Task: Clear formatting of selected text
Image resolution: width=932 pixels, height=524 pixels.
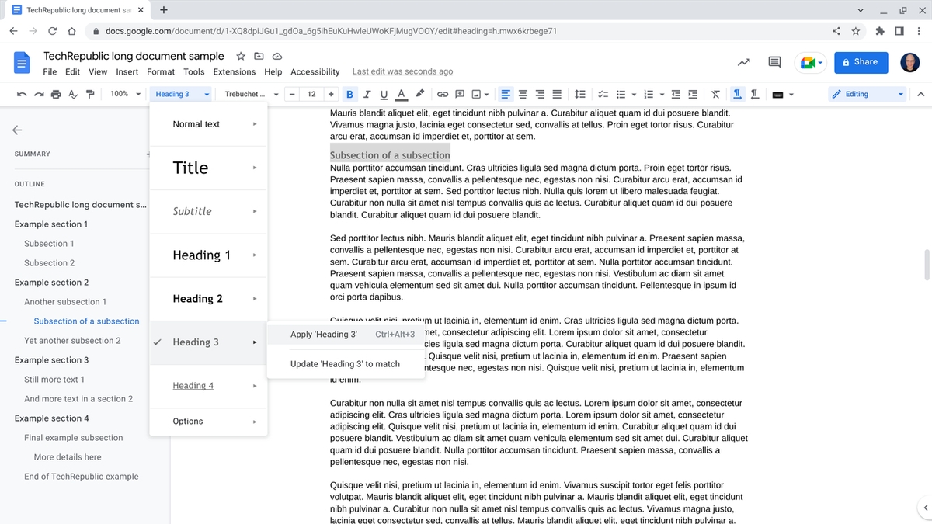Action: 715,93
